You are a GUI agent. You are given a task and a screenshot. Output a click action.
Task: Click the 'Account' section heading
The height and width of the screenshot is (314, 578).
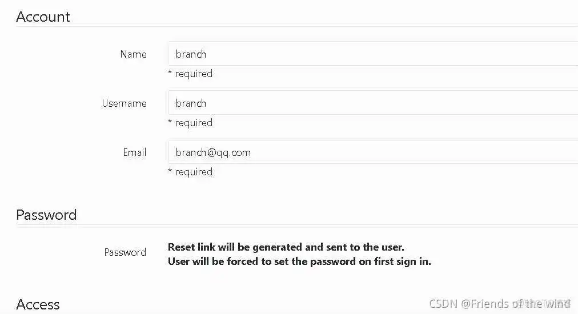click(43, 17)
